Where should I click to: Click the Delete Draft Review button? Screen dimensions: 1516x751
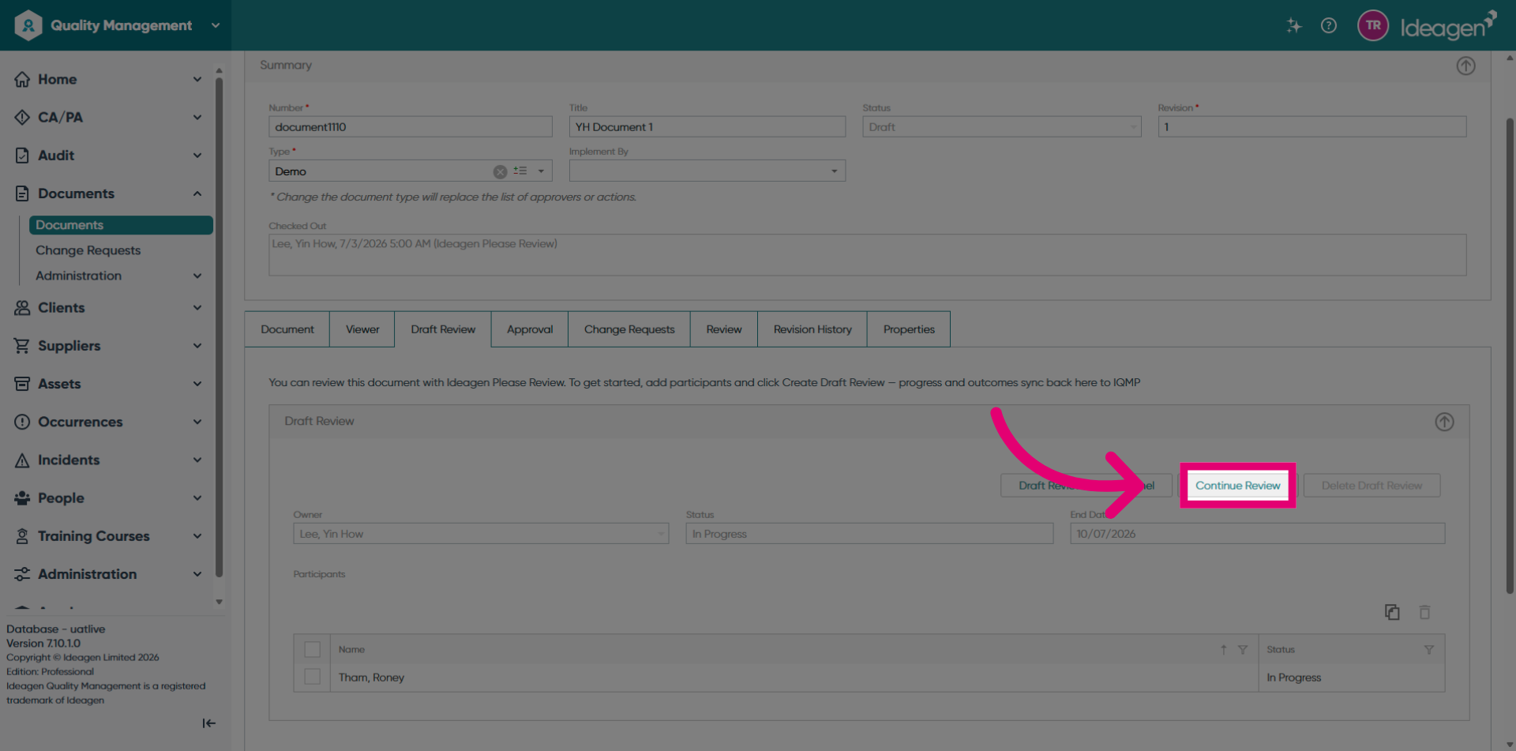(1372, 486)
